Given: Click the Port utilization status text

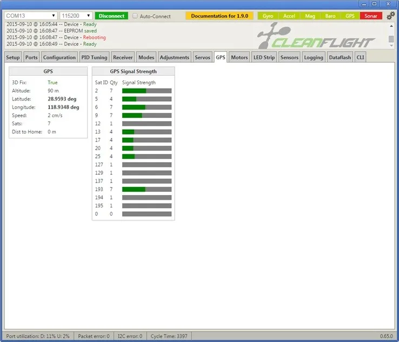Looking at the screenshot, I should tap(38, 336).
